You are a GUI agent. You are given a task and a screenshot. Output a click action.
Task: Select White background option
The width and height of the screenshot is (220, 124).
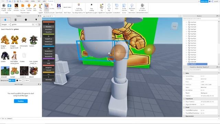(12, 80)
